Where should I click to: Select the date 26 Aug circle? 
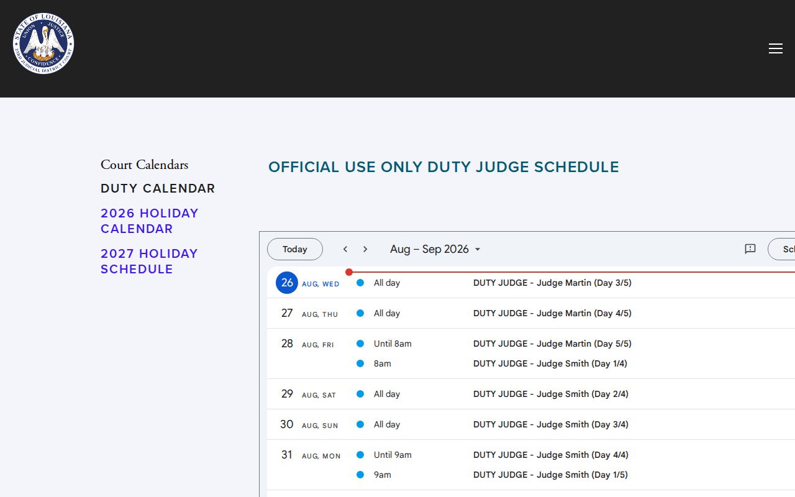click(x=287, y=283)
